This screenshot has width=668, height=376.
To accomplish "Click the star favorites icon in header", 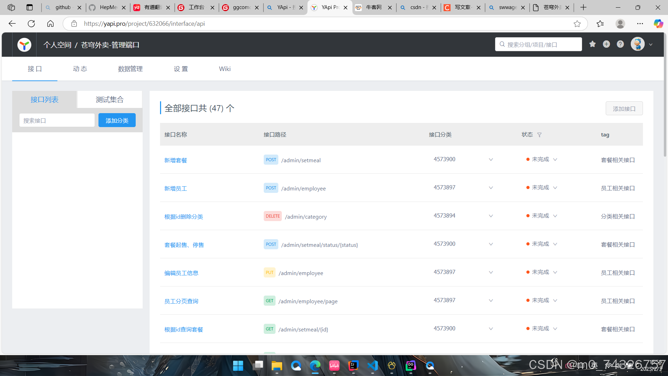I will tap(593, 44).
